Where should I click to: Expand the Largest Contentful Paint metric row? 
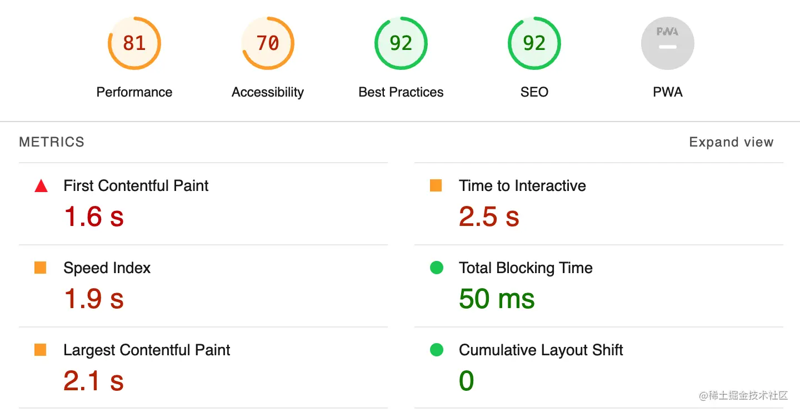[147, 350]
